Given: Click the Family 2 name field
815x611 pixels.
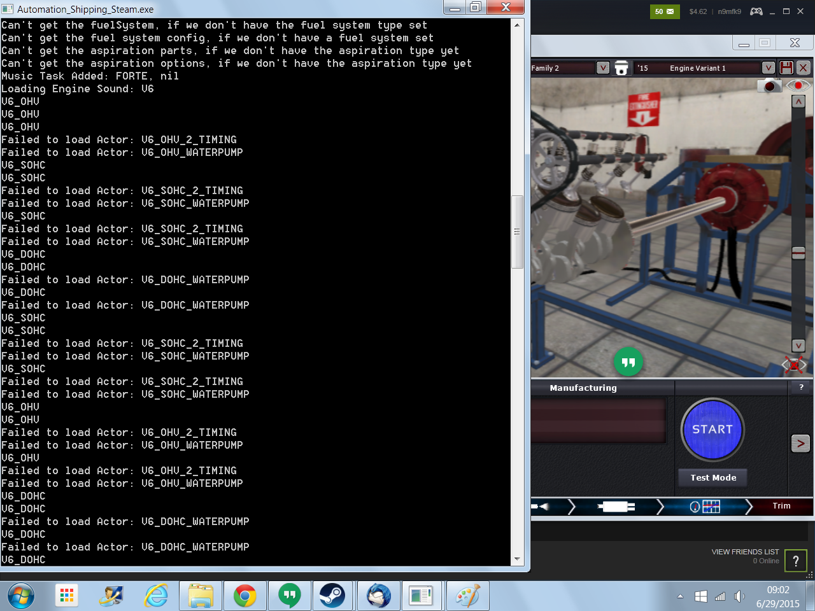Looking at the screenshot, I should [563, 67].
